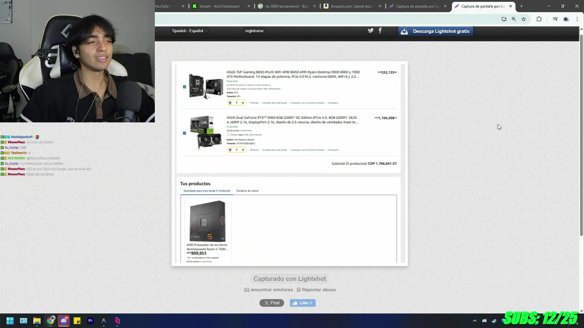
Task: Open the browser extensions puzzle icon
Action: point(539,19)
